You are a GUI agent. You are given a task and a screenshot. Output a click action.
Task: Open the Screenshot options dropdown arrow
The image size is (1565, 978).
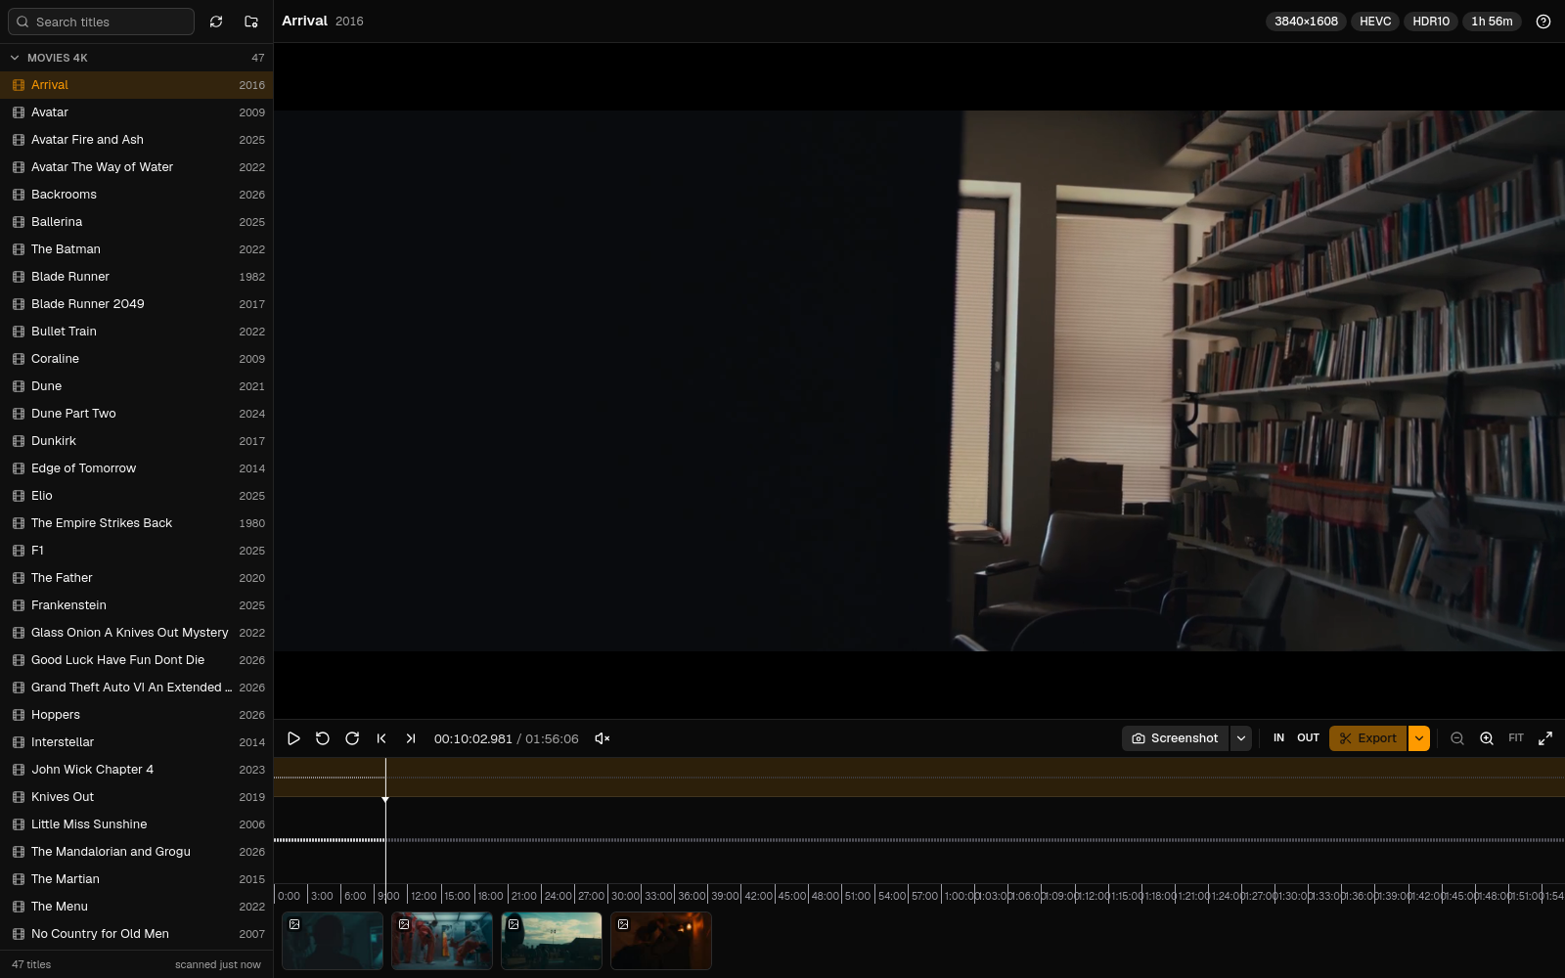[x=1241, y=738]
